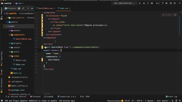
Task: Open Git show history clock icon
Action: click(171, 3)
